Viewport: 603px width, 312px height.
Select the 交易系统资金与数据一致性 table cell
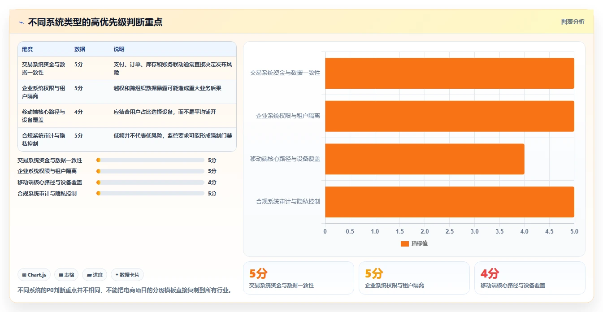click(x=43, y=68)
